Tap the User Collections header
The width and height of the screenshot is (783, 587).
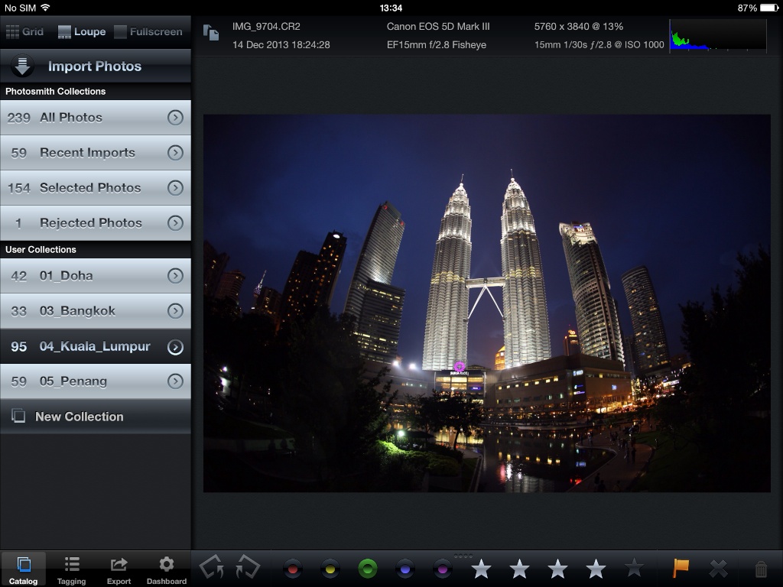click(x=41, y=250)
